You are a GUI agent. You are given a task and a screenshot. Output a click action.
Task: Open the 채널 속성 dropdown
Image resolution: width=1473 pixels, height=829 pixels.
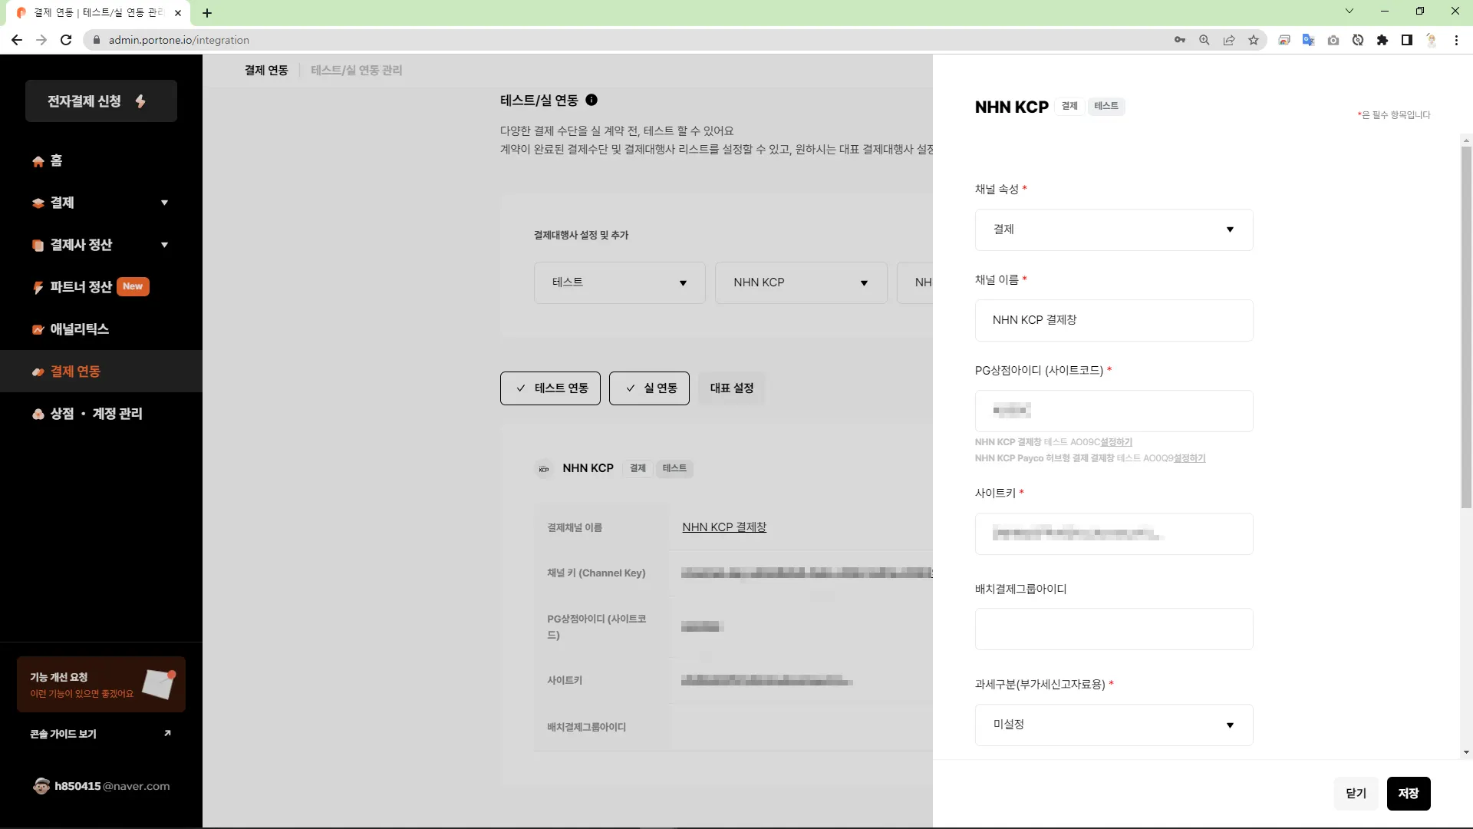(1113, 230)
